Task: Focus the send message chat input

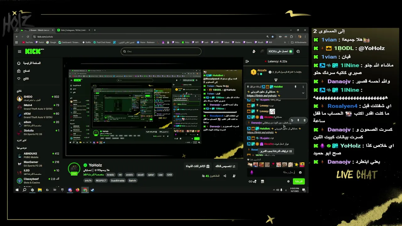Action: click(x=276, y=172)
